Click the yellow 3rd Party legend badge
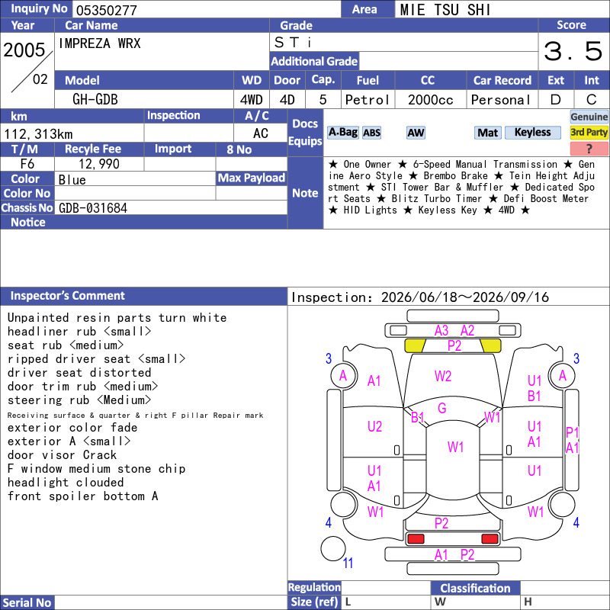 point(589,132)
